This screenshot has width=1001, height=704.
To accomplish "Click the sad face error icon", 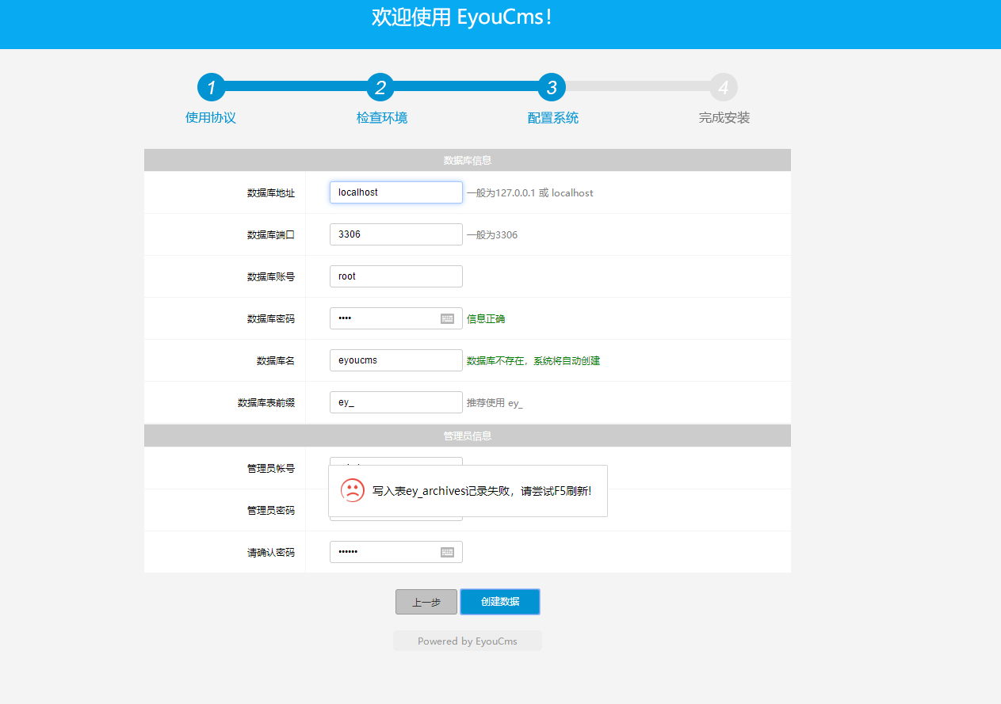I will point(353,490).
